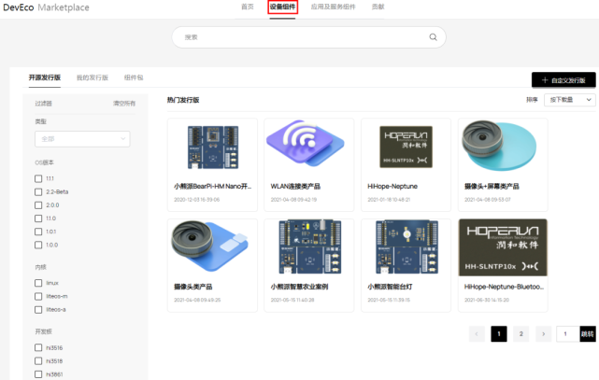The width and height of the screenshot is (599, 380).
Task: Tick the hi3516 board checkbox
Action: 38,347
